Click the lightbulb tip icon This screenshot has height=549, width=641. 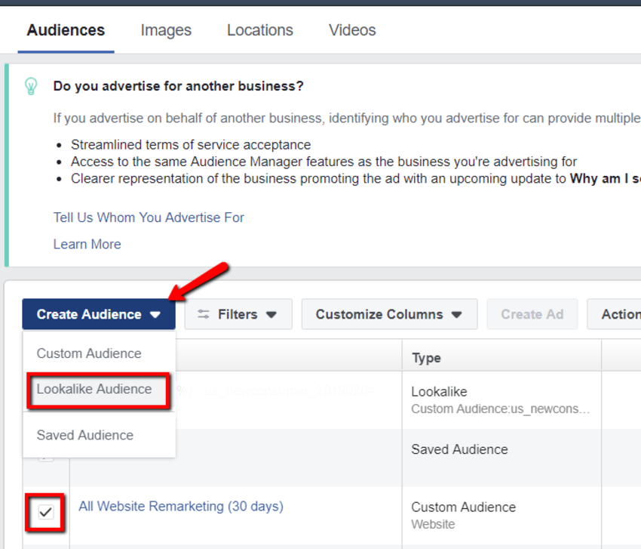(x=31, y=86)
